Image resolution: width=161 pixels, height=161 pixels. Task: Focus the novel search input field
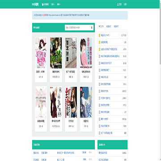coord(77,28)
